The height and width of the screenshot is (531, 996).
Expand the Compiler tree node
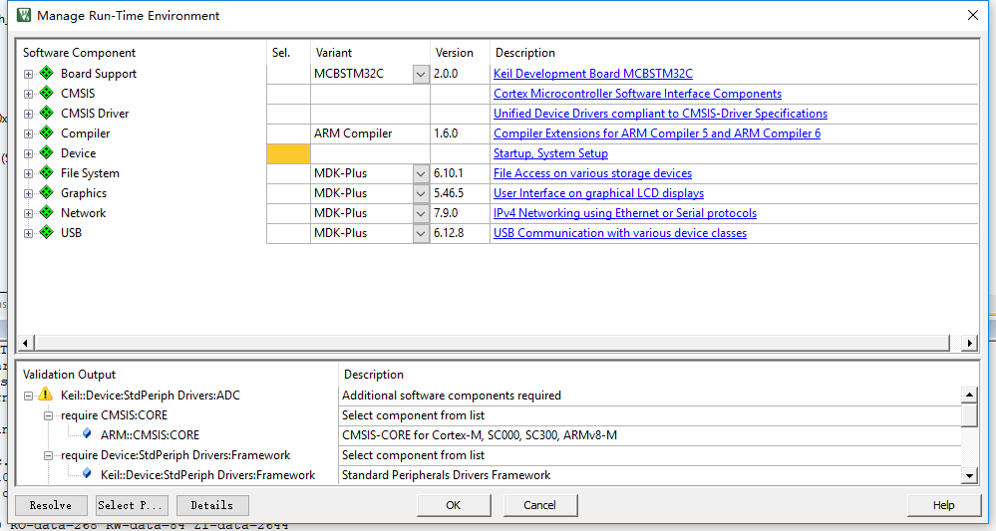point(28,133)
